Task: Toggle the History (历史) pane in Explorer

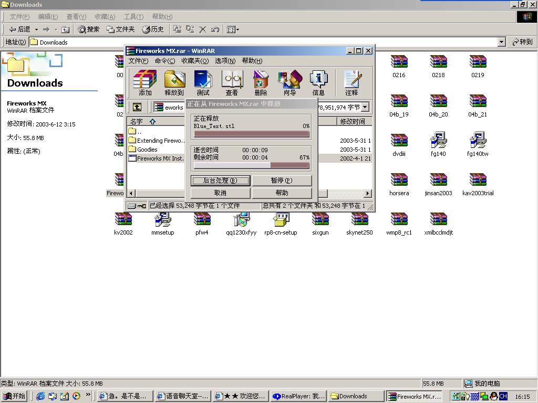Action: click(x=153, y=29)
